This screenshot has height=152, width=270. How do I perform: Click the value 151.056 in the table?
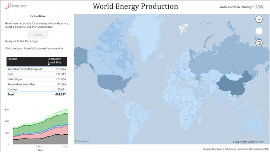(61, 79)
